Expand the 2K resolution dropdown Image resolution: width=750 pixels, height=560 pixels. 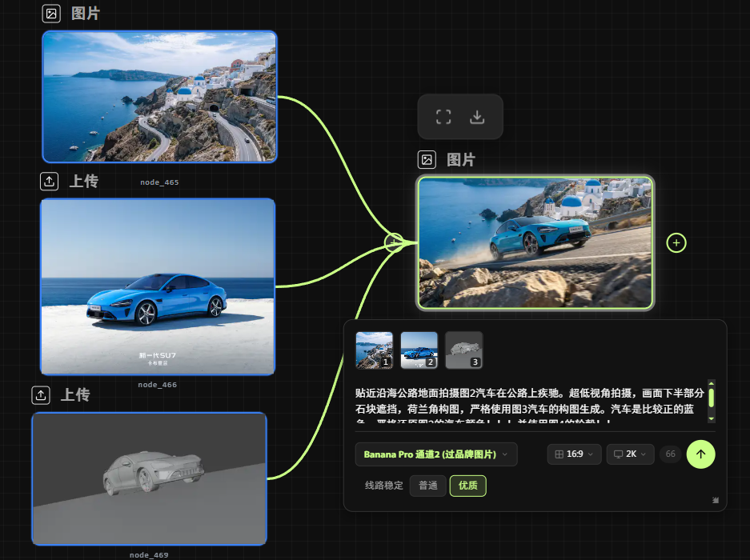tap(630, 454)
